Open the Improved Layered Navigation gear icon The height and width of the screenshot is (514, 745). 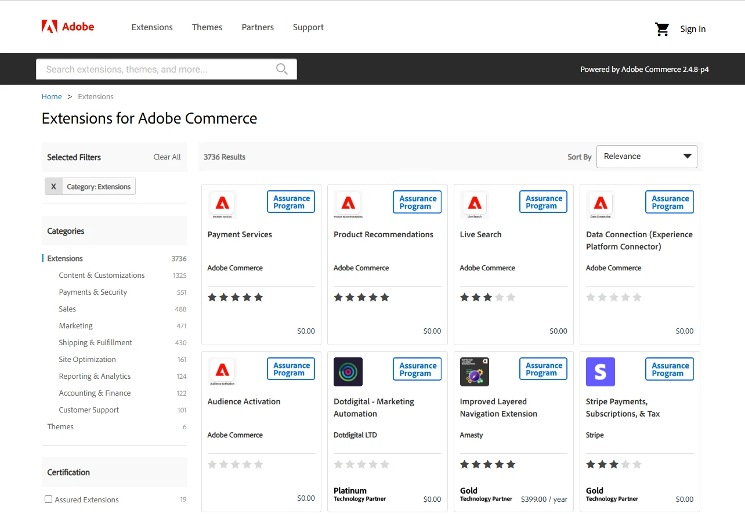tap(474, 372)
